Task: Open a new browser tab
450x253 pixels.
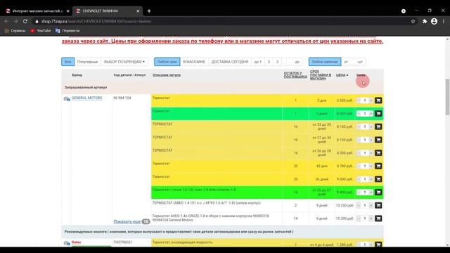Action: 149,11
